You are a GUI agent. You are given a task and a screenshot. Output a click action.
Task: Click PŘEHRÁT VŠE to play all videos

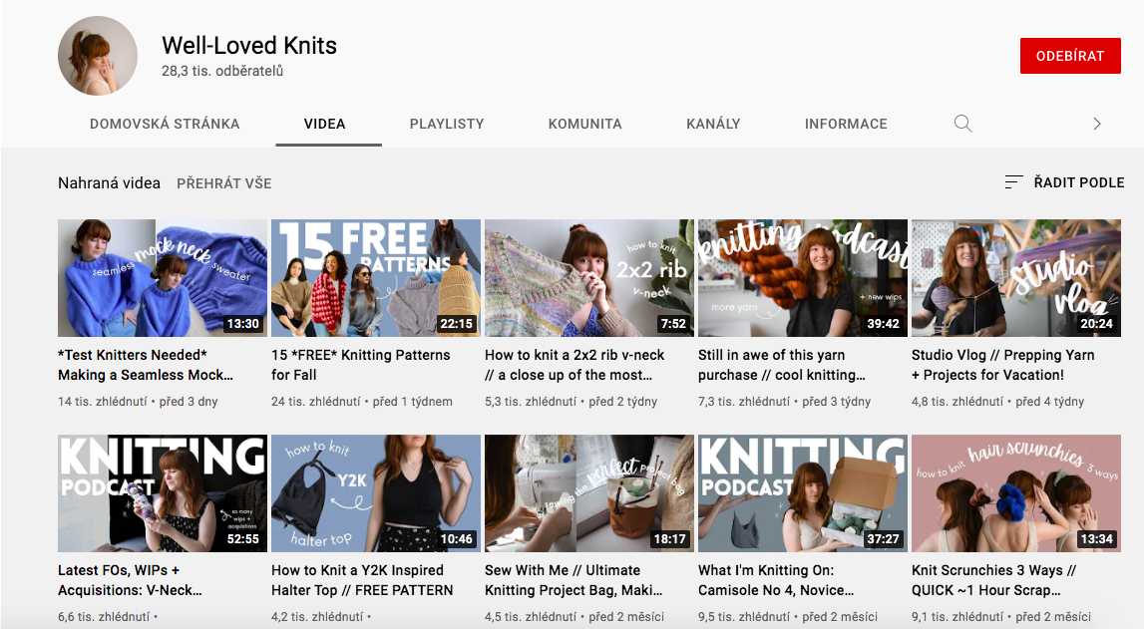pos(224,183)
